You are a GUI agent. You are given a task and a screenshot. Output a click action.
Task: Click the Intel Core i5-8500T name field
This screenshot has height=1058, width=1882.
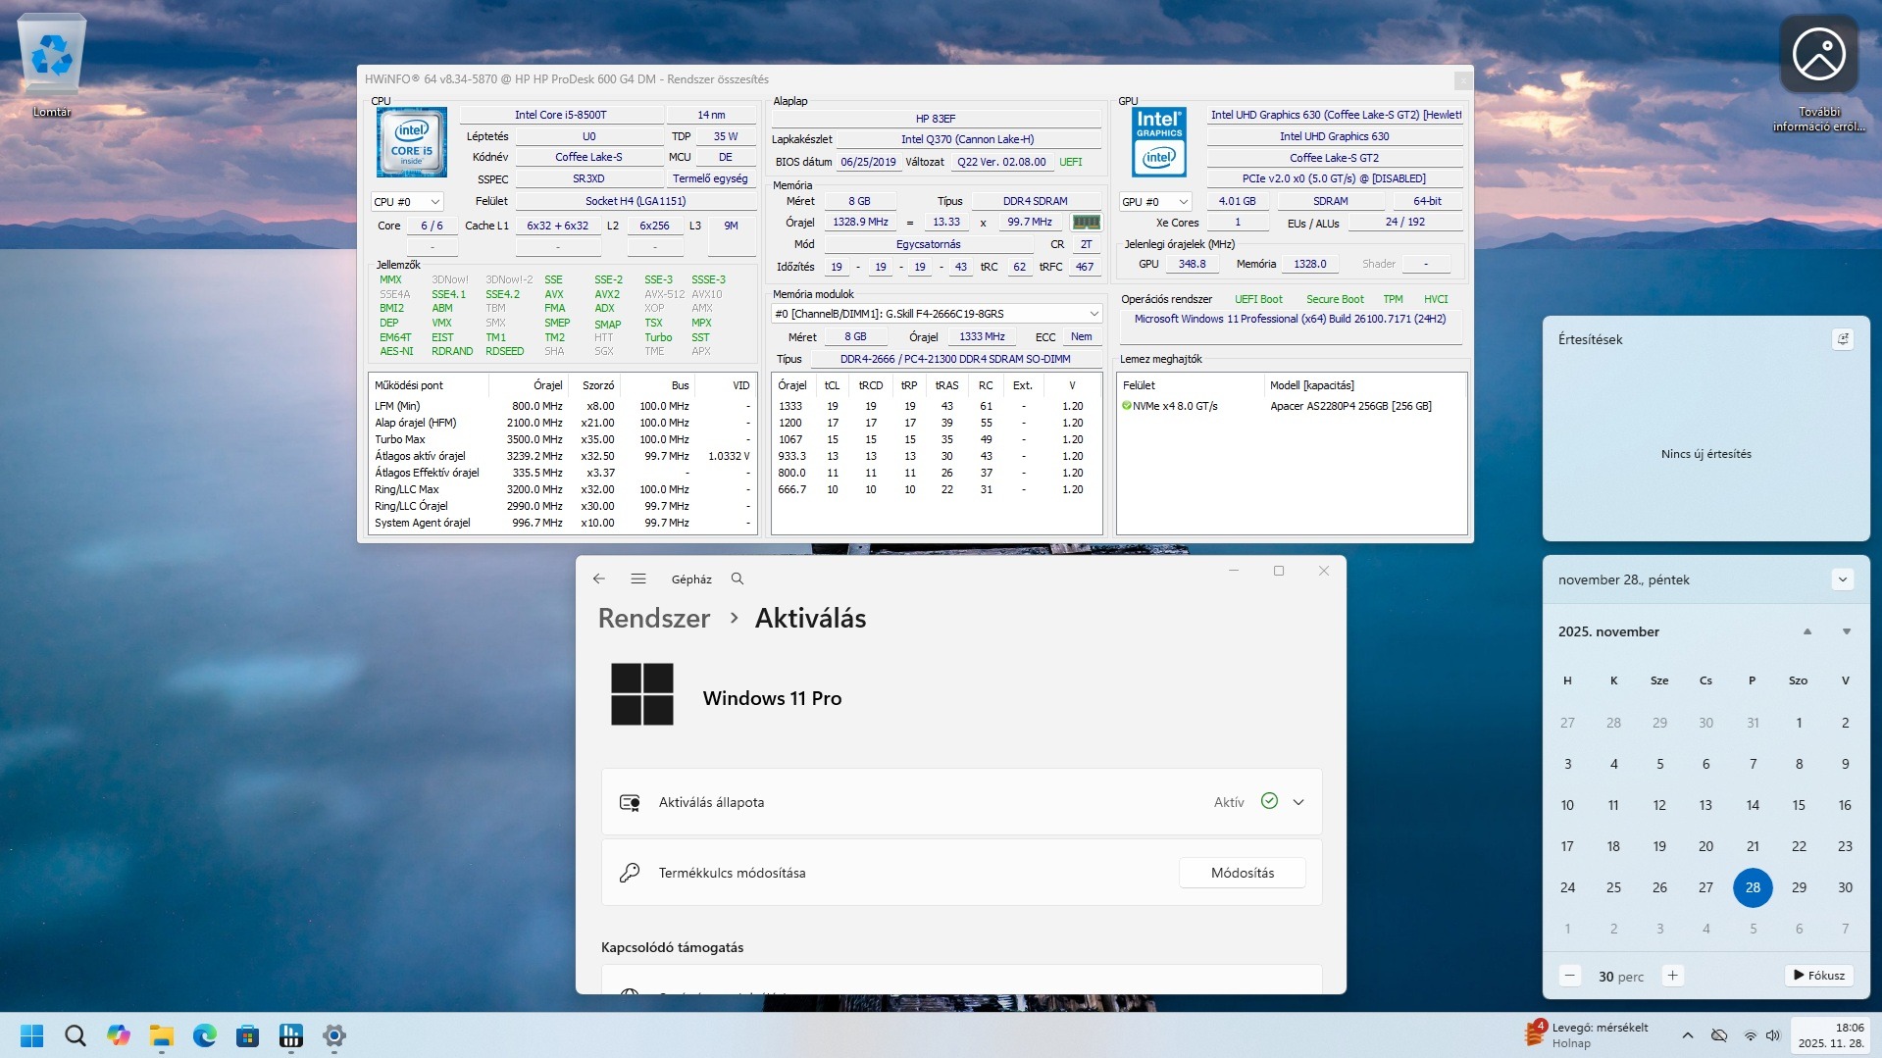(561, 115)
